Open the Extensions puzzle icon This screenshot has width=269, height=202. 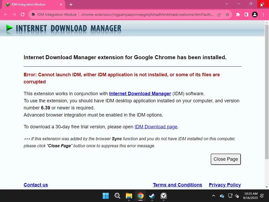[238, 15]
